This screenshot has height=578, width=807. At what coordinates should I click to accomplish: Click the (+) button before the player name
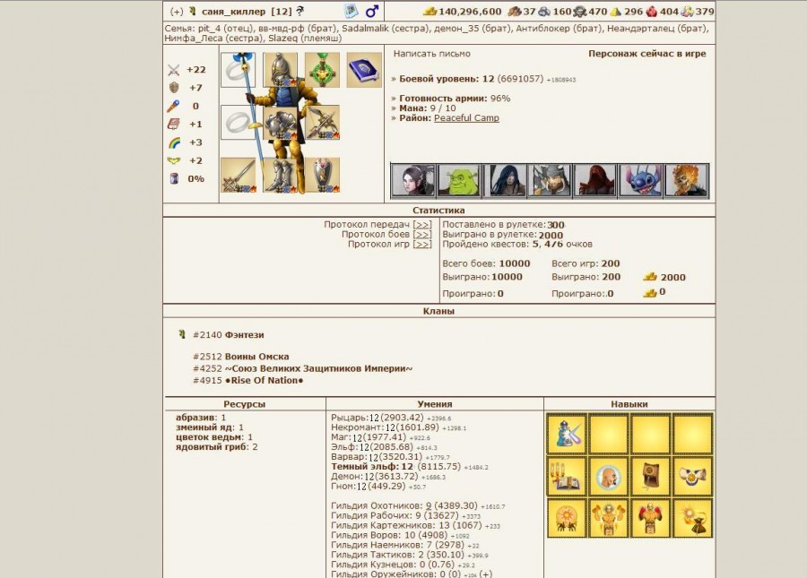(x=177, y=12)
